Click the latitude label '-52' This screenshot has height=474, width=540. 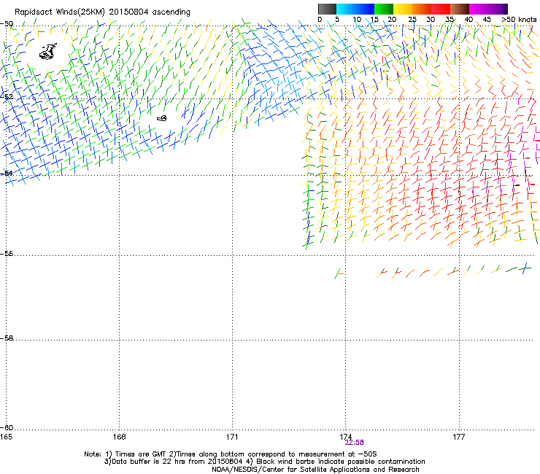tap(7, 97)
